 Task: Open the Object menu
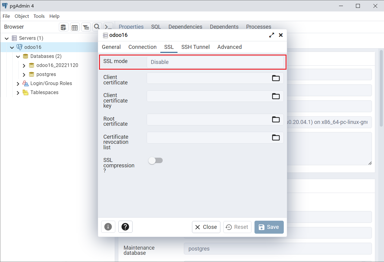[22, 16]
